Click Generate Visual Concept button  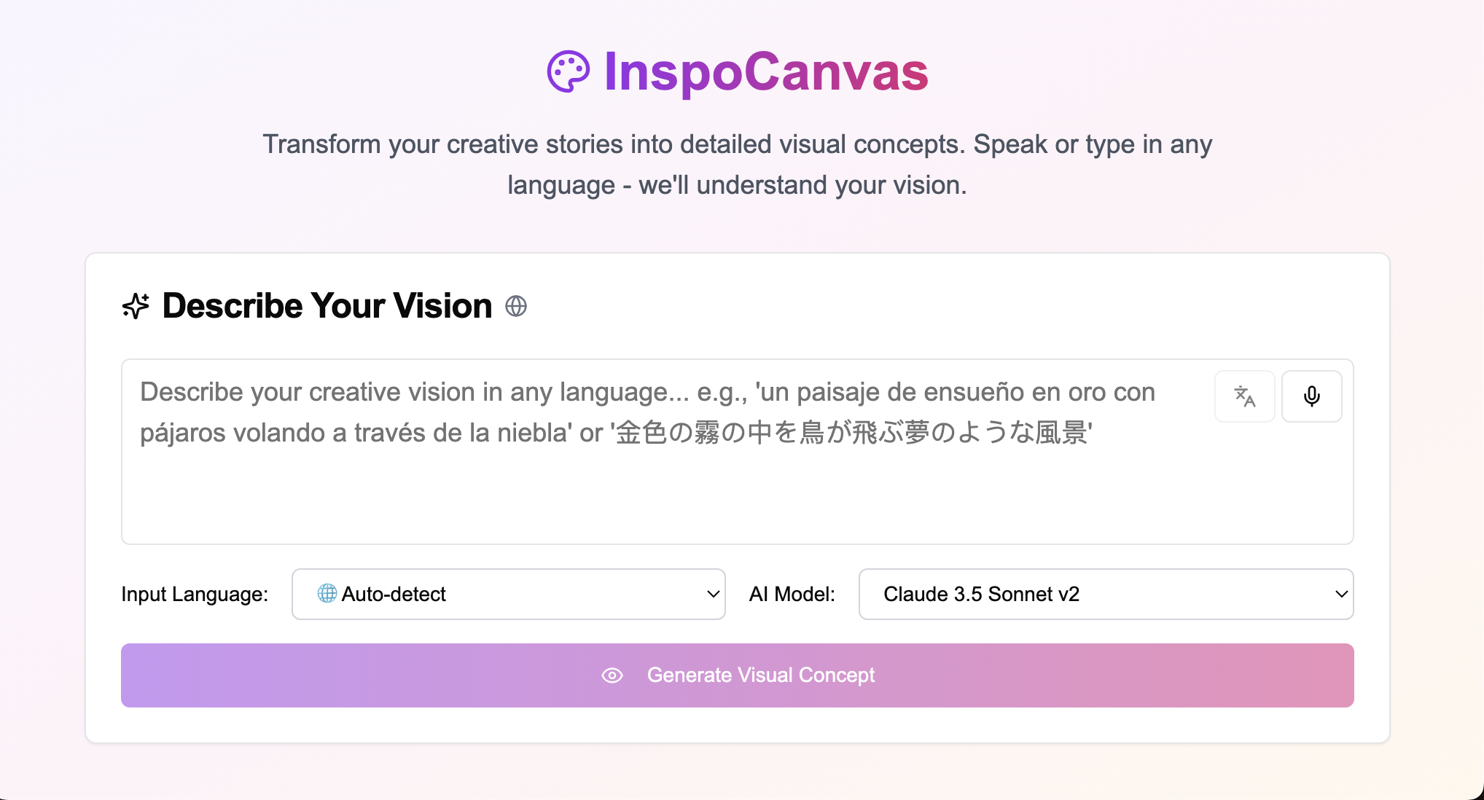click(738, 675)
